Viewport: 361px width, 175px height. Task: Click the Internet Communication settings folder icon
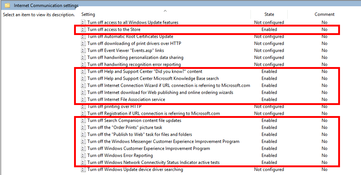tap(7, 5)
